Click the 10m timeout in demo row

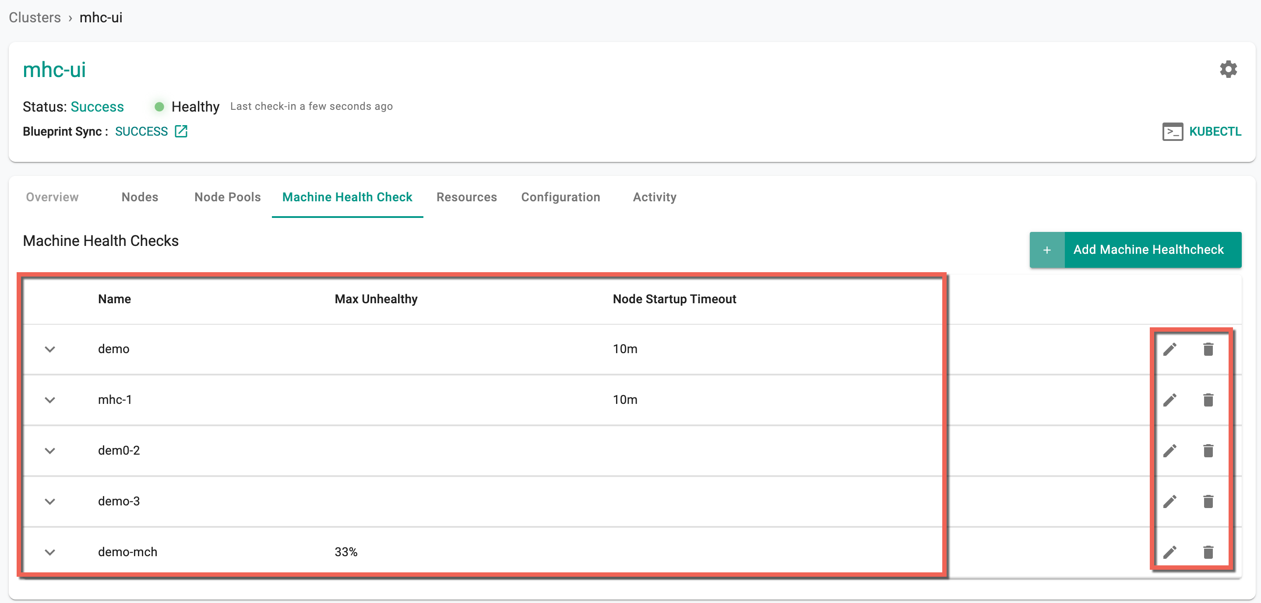625,349
